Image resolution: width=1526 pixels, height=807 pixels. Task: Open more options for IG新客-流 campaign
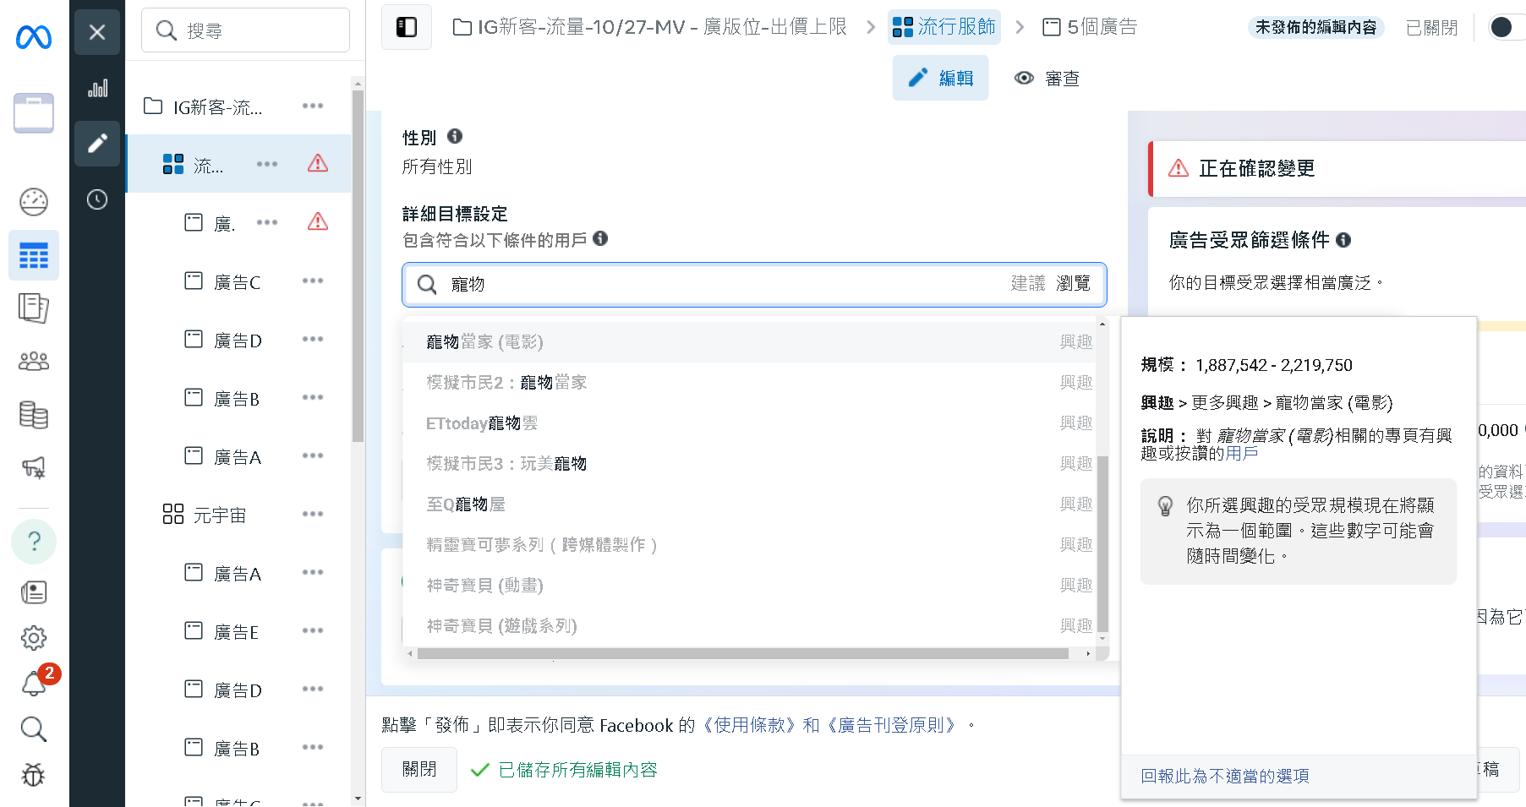tap(313, 106)
